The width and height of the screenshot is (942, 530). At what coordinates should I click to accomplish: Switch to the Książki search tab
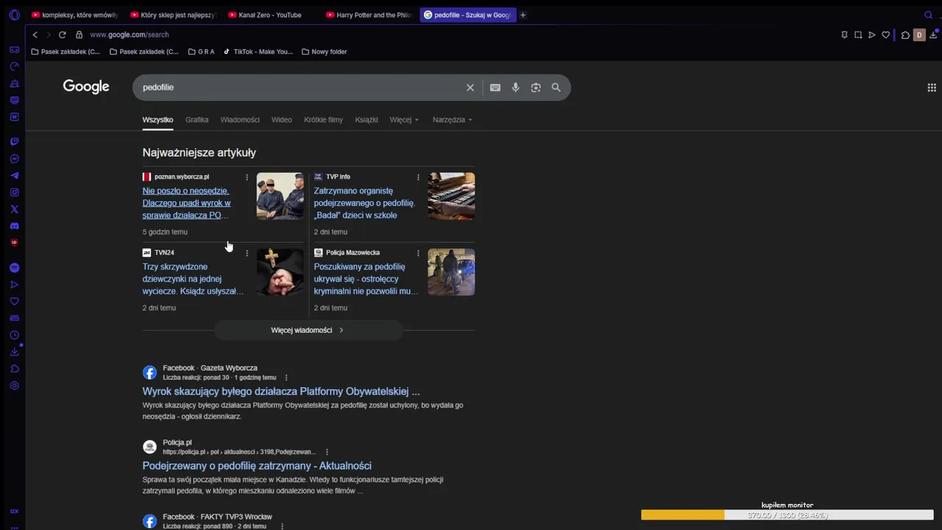click(366, 119)
